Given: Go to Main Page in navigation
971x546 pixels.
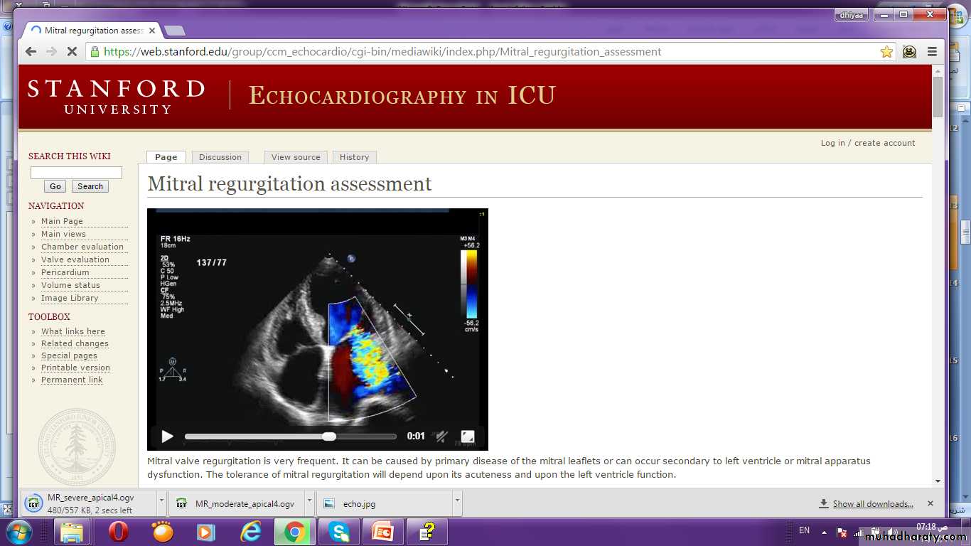Looking at the screenshot, I should (x=62, y=221).
